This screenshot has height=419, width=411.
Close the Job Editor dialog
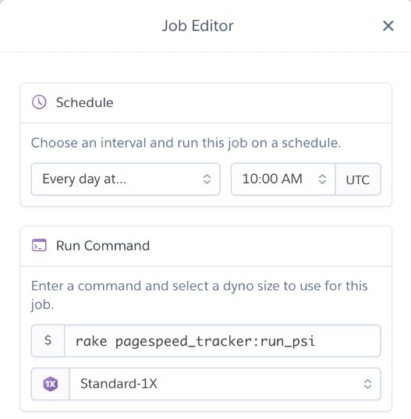(388, 26)
